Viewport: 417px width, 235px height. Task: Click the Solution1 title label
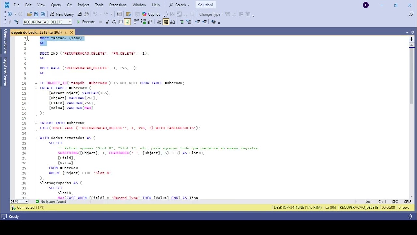pyautogui.click(x=206, y=5)
